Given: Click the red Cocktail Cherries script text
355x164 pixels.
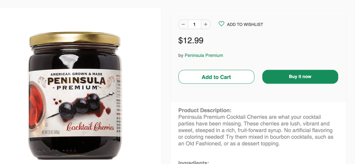Looking at the screenshot, I should pos(90,127).
